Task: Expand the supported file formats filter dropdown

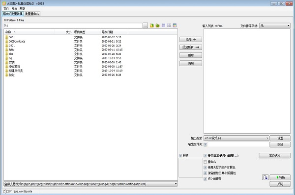Action: coord(90,184)
